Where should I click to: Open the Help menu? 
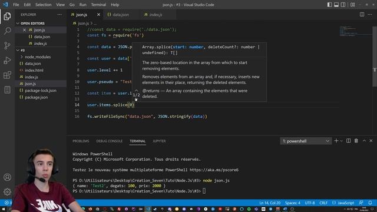(115, 5)
